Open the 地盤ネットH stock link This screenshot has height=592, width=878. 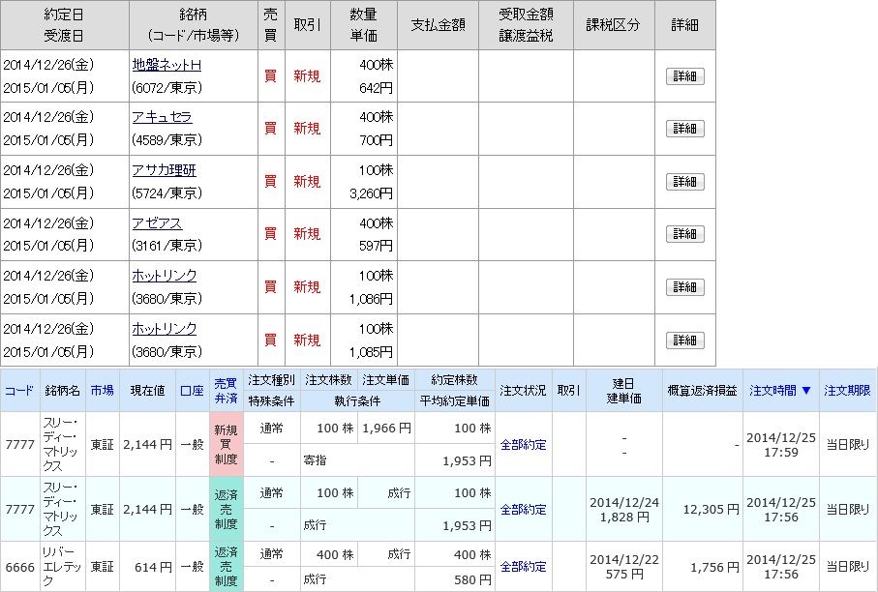coord(167,65)
